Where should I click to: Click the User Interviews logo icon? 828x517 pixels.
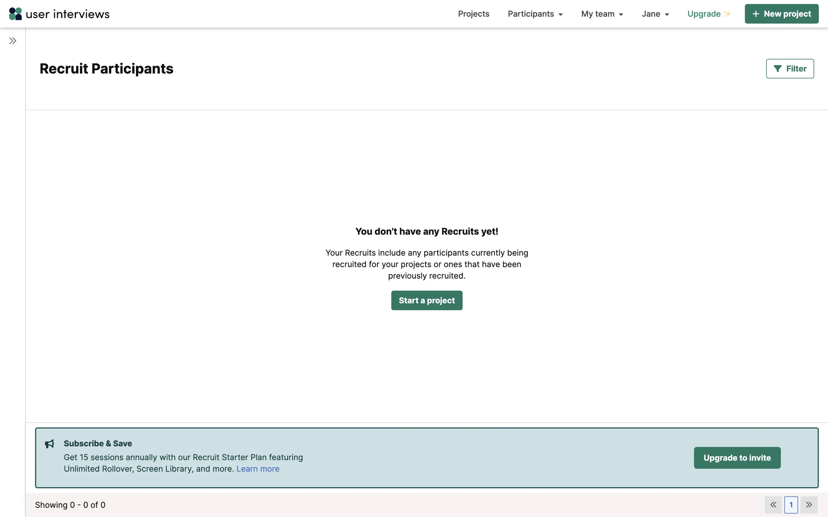pos(16,14)
